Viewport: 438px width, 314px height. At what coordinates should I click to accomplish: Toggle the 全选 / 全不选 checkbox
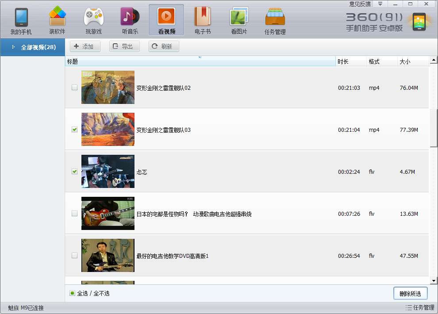pyautogui.click(x=72, y=293)
